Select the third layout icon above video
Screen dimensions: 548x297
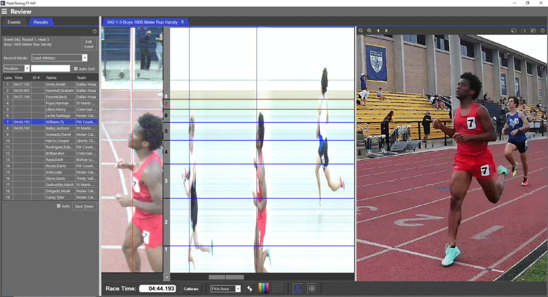click(x=533, y=31)
